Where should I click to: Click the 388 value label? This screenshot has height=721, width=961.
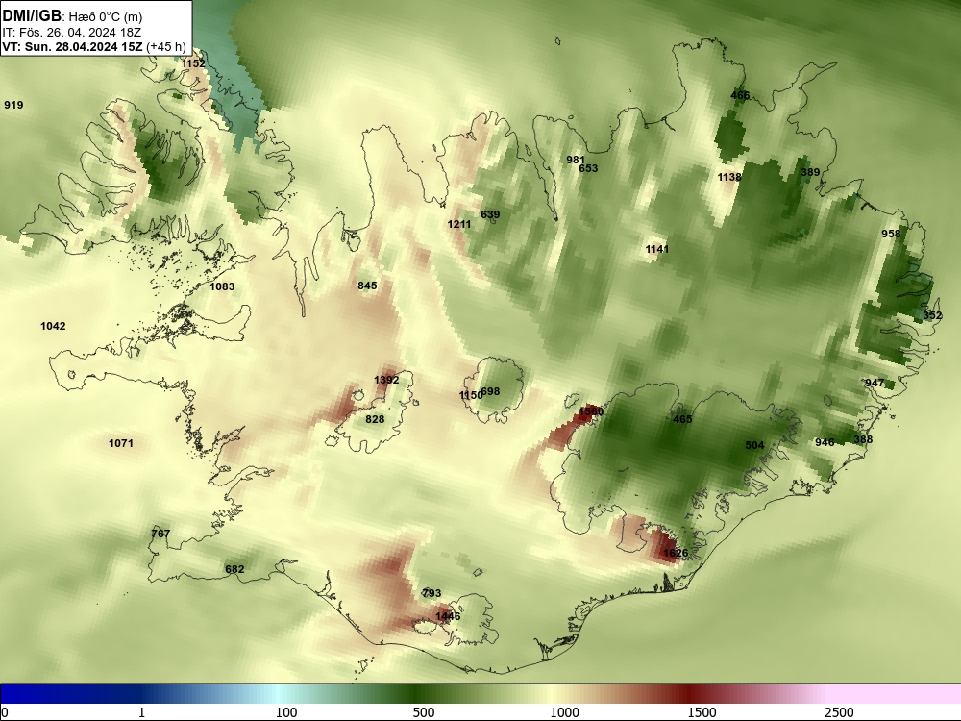point(863,439)
